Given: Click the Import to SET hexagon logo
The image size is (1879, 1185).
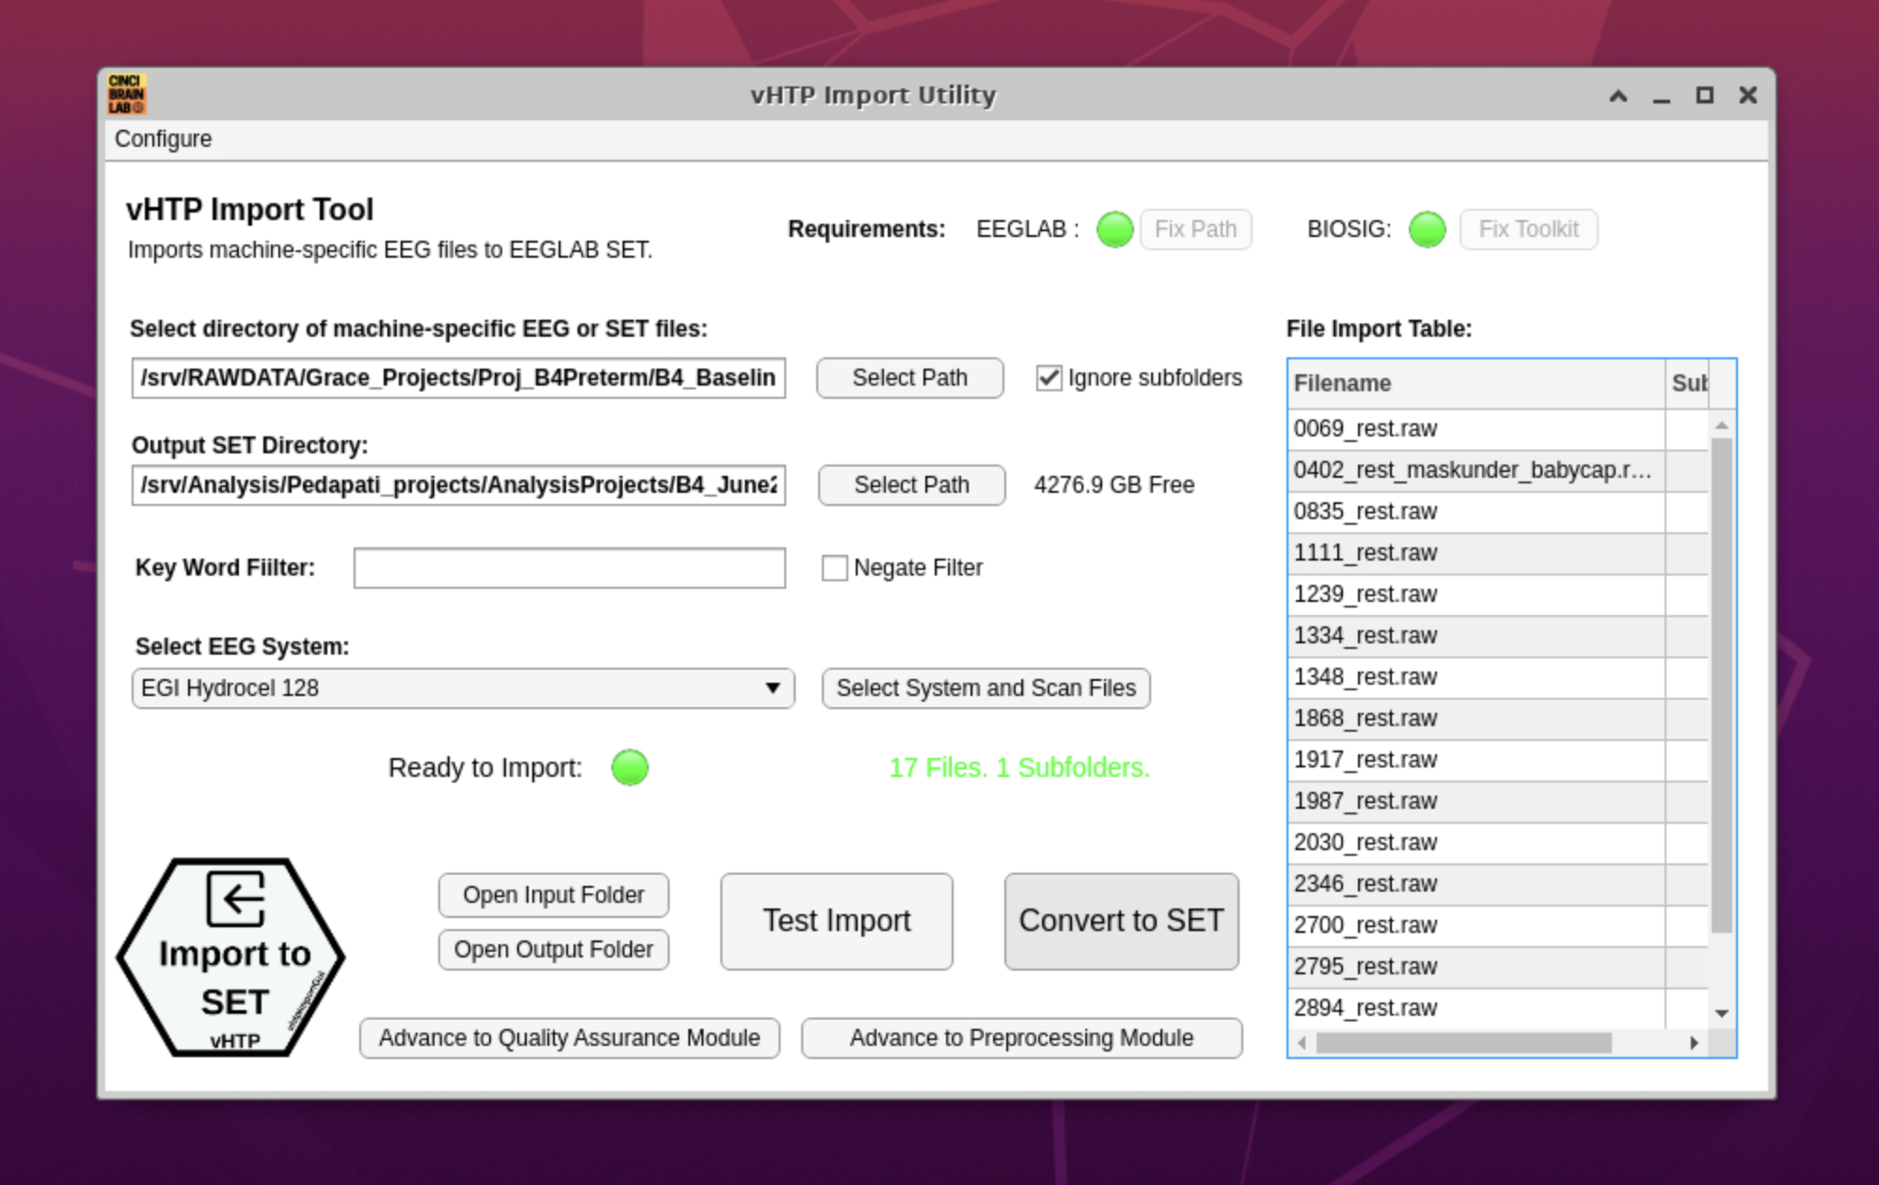Looking at the screenshot, I should click(231, 957).
